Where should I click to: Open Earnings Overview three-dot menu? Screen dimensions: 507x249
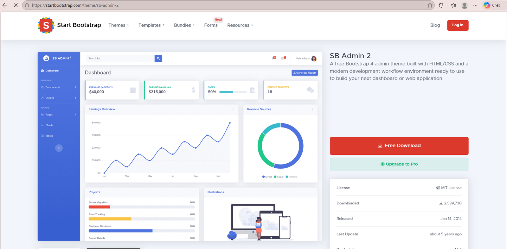point(233,109)
